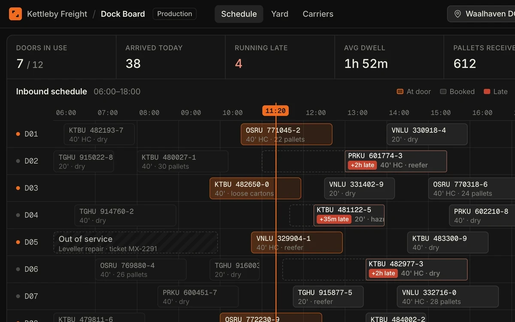Click the 06:00–18:00 time range text
This screenshot has width=515, height=322.
117,91
